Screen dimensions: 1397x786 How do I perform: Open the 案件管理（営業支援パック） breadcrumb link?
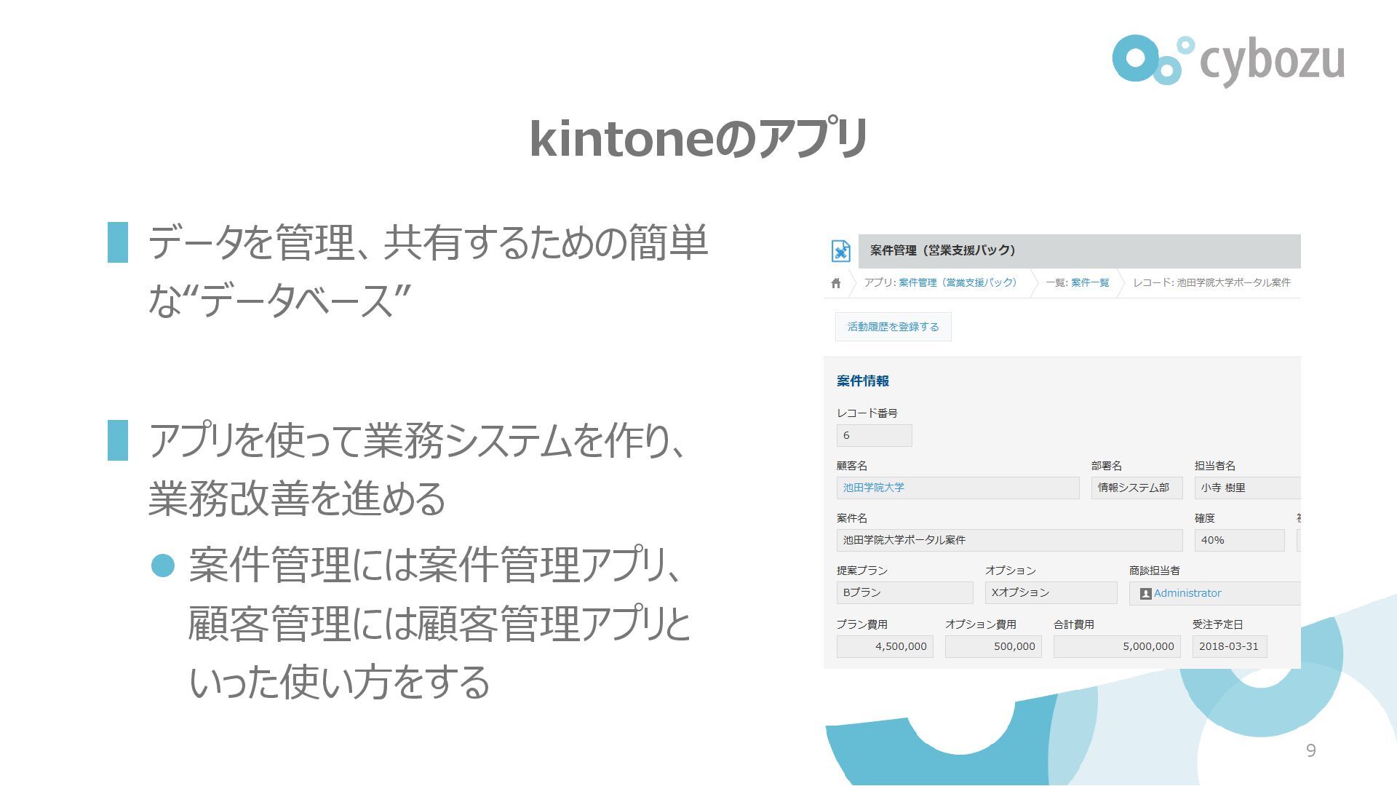[x=958, y=282]
